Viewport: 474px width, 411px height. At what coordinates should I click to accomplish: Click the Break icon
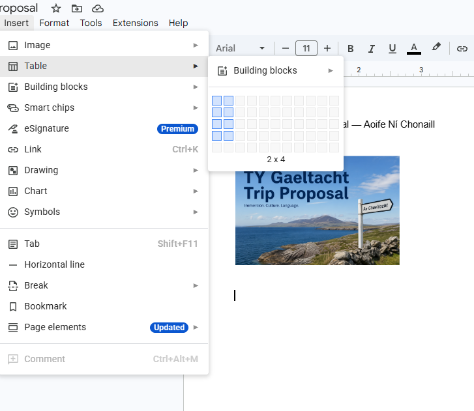(12, 286)
